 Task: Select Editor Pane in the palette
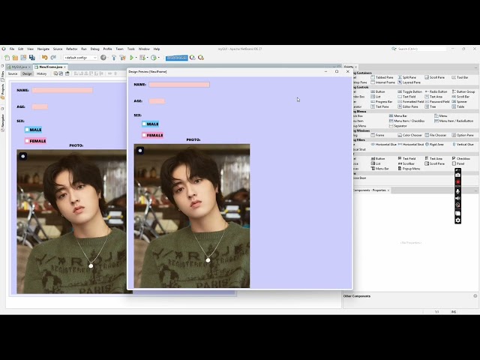coord(408,106)
